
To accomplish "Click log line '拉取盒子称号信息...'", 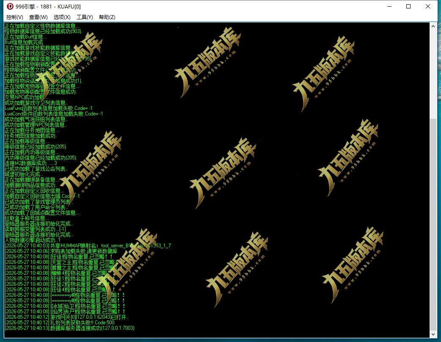I will (x=27, y=218).
